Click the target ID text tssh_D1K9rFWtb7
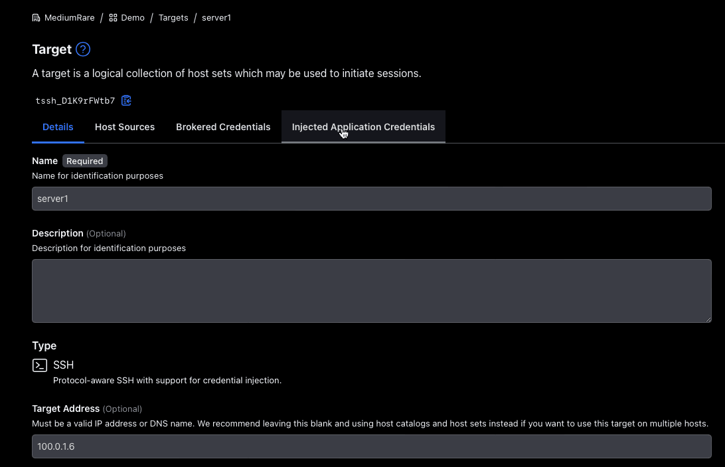Screen dimensions: 725x467 [x=75, y=101]
